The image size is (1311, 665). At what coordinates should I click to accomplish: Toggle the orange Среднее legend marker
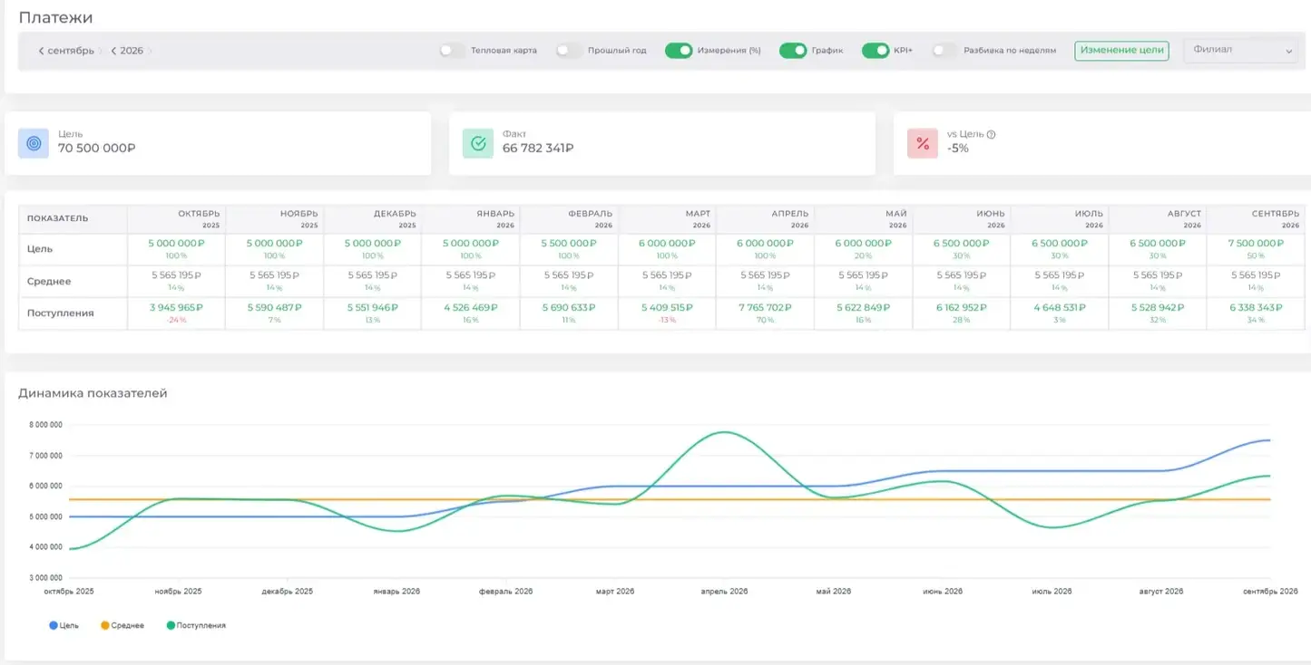pos(105,625)
